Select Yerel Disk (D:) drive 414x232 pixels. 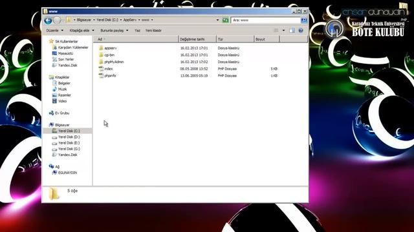point(69,137)
